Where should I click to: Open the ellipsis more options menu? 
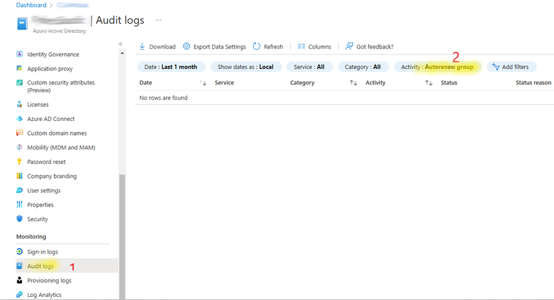[x=158, y=20]
